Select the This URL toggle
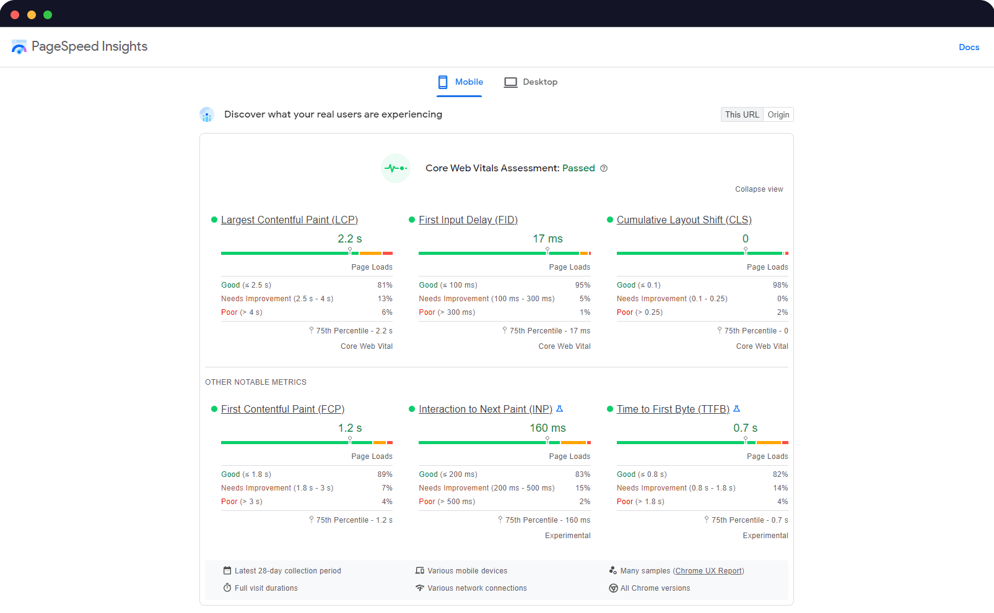994x613 pixels. click(742, 114)
